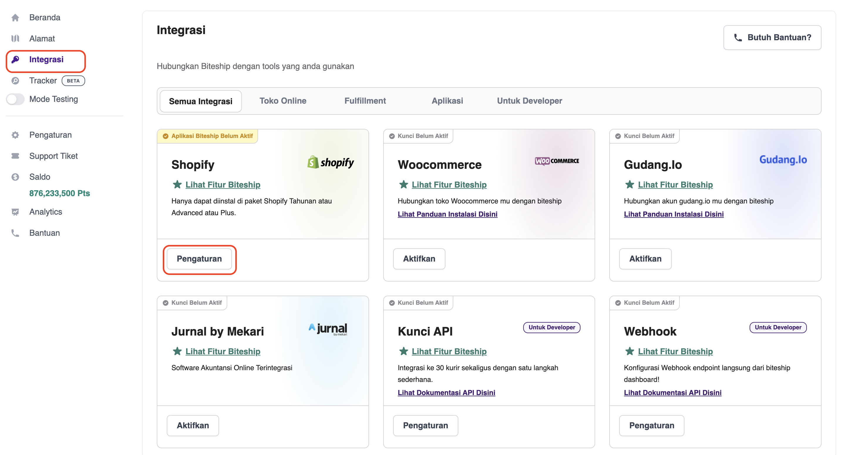Click the check icon on Webhook status badge
Screen dimensions: 855x455
point(618,303)
